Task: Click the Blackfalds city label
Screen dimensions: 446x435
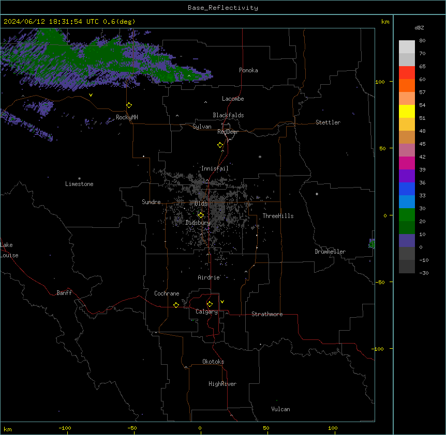Action: pyautogui.click(x=228, y=115)
